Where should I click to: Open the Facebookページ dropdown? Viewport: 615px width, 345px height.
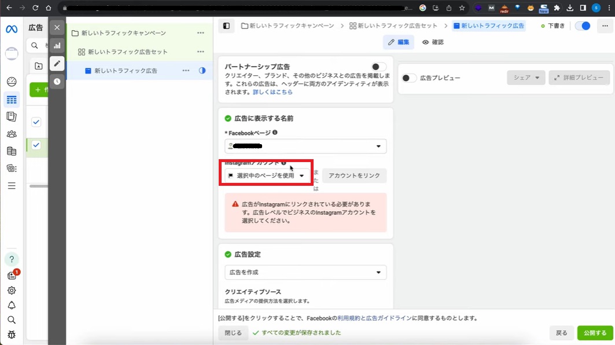tap(305, 146)
